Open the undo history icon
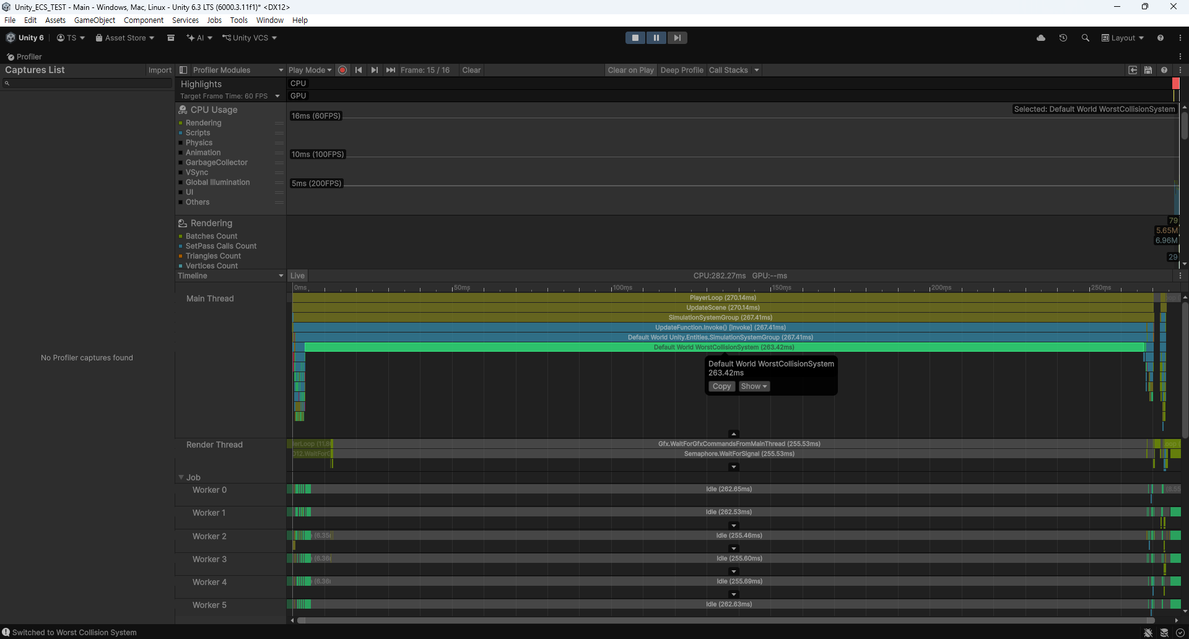 [x=1063, y=38]
